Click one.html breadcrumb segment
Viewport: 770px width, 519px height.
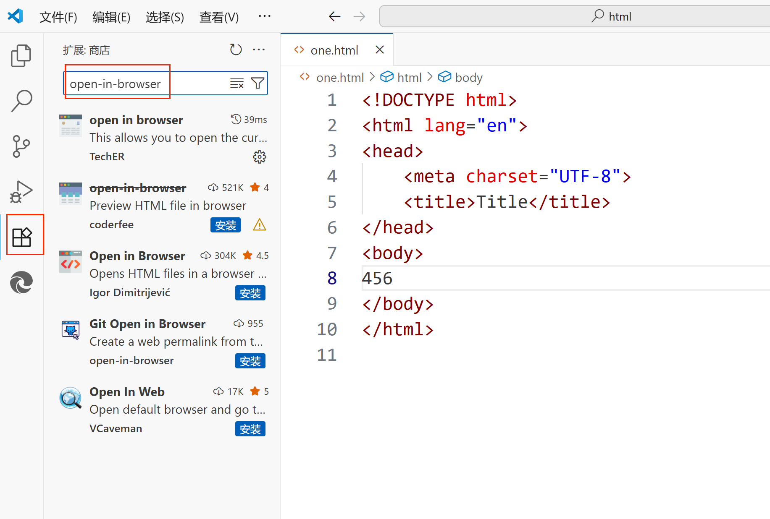tap(340, 78)
